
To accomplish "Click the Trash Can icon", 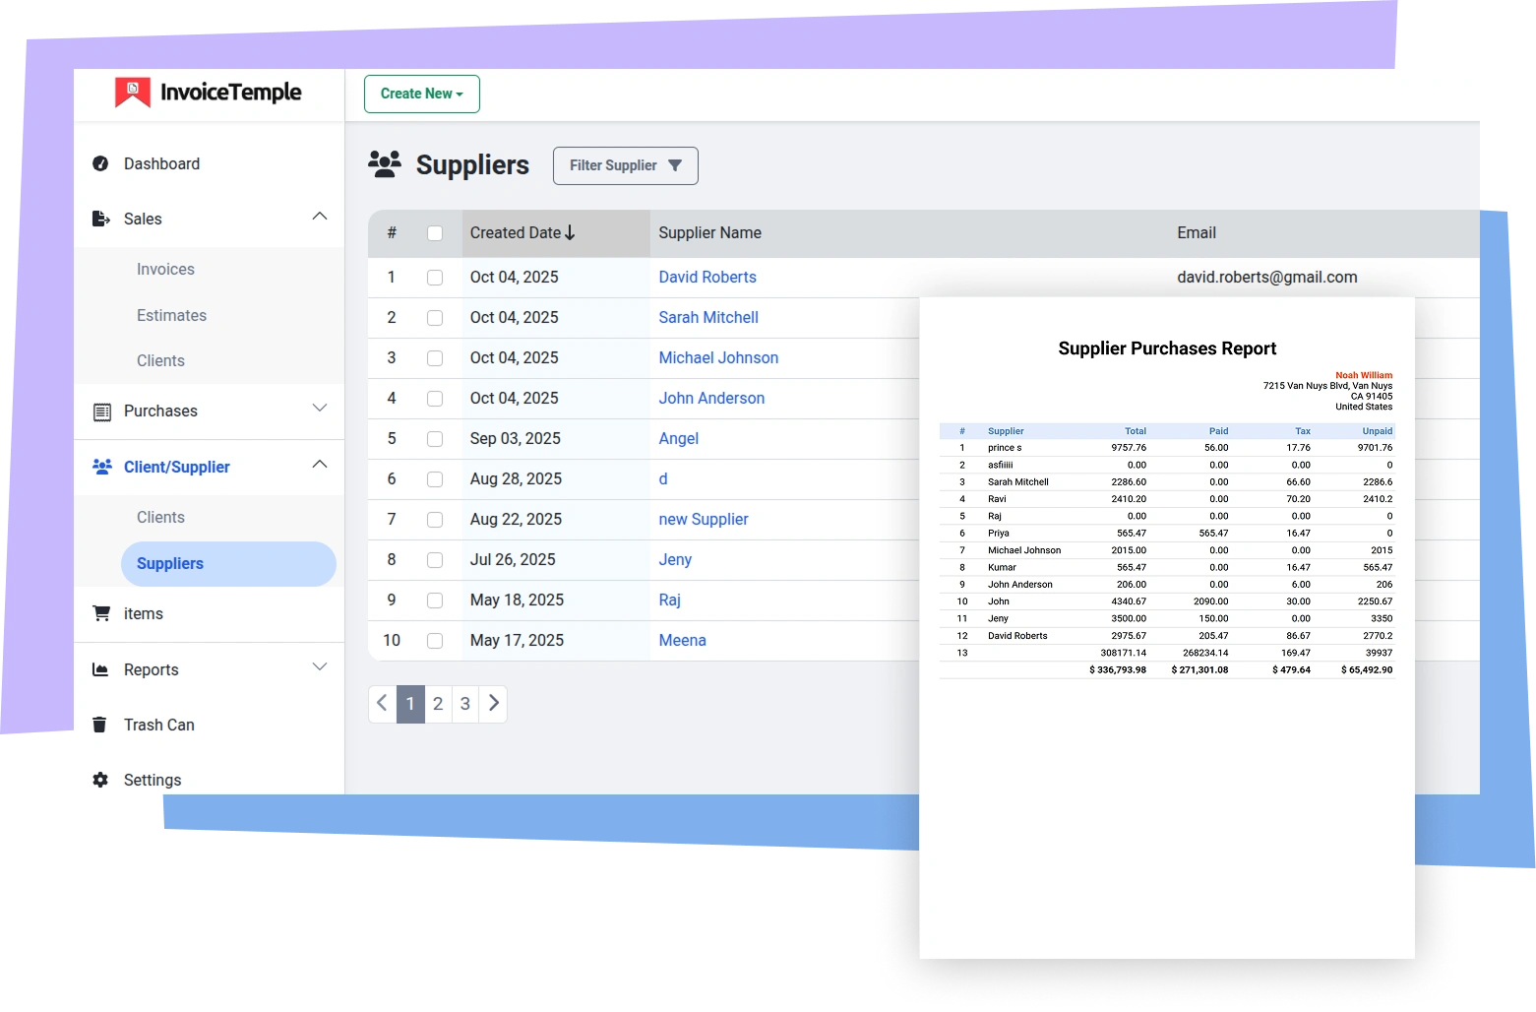I will pyautogui.click(x=99, y=725).
